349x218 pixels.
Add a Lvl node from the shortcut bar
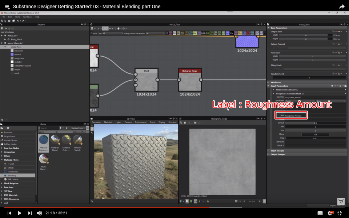point(224,33)
